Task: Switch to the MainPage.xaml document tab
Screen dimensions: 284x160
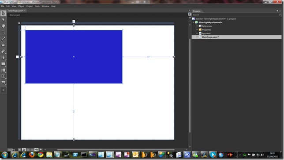Action: (15, 11)
